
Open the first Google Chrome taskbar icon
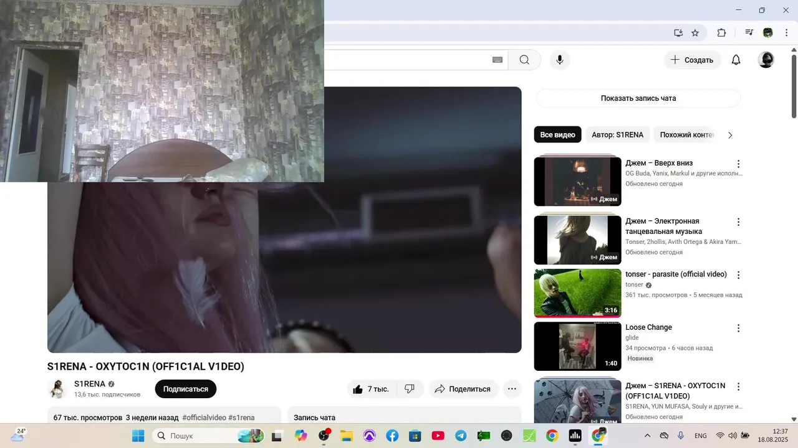(x=552, y=436)
